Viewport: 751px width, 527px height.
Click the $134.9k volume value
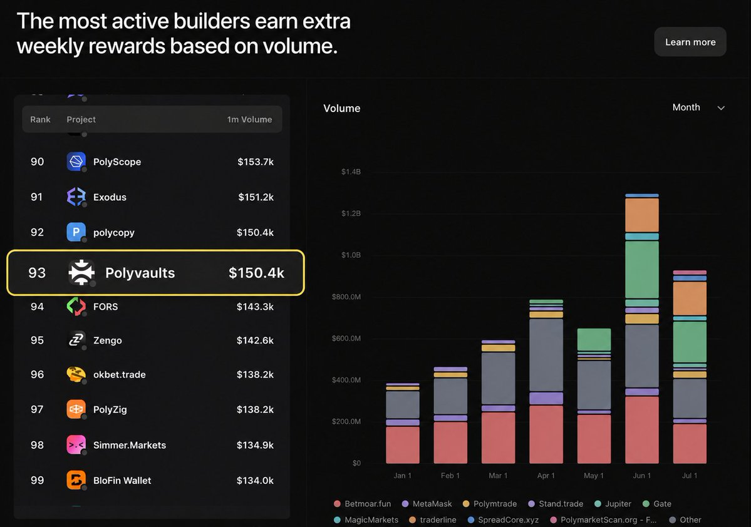[x=256, y=445]
